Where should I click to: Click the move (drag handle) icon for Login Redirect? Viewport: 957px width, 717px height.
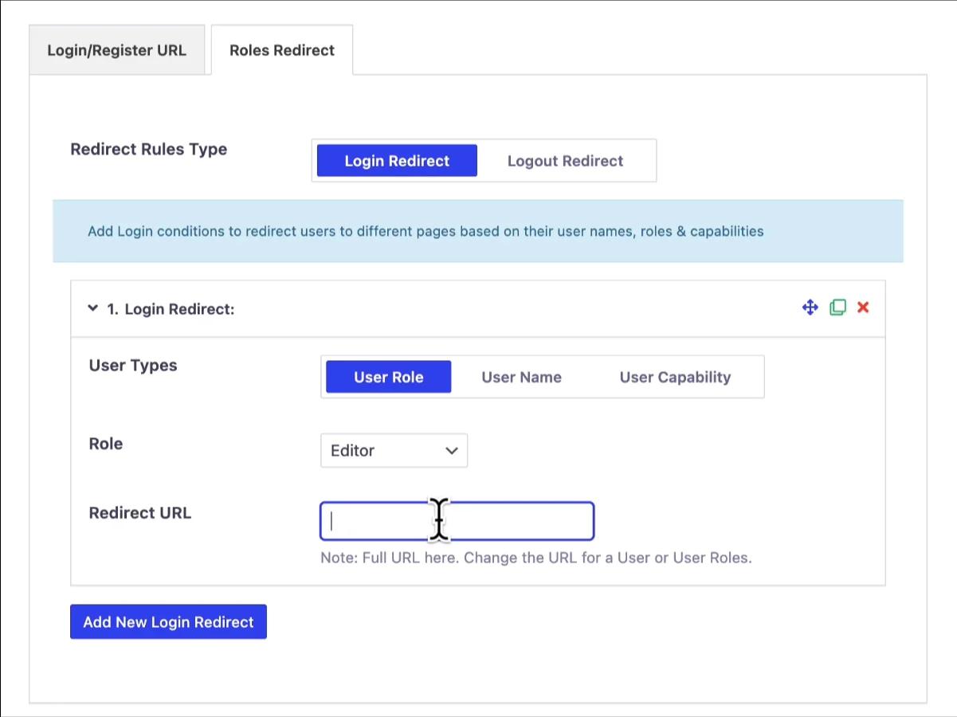click(810, 308)
